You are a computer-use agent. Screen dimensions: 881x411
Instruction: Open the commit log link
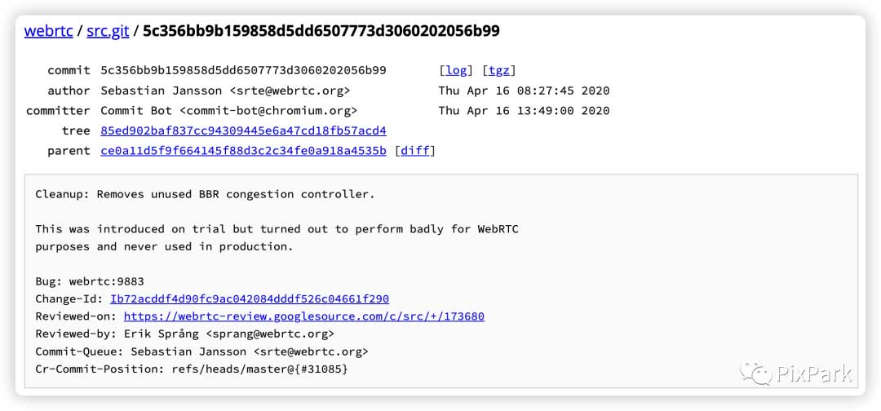(x=457, y=70)
